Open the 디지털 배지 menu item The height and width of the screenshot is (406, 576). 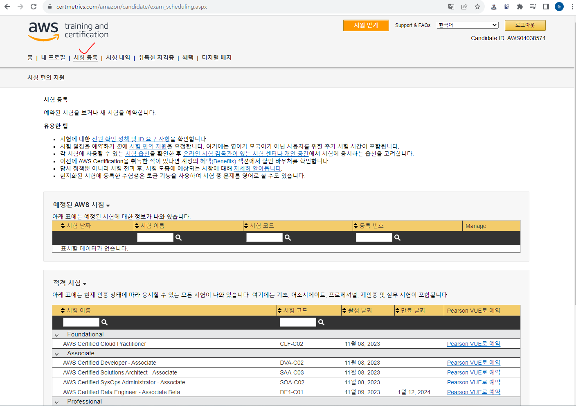click(x=216, y=58)
